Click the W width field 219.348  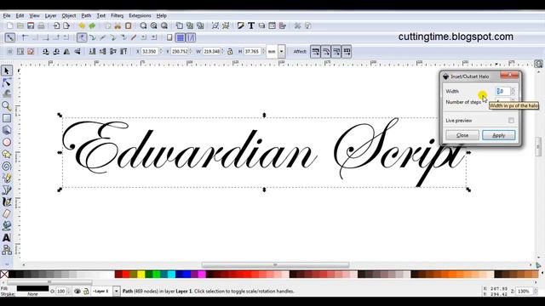pyautogui.click(x=211, y=52)
